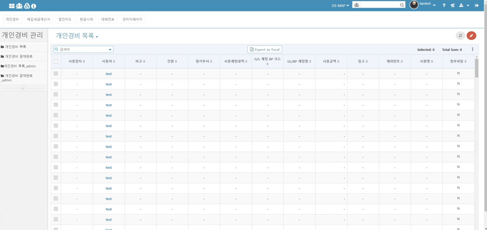The height and width of the screenshot is (230, 487).
Task: Collapse the sidebar with double chevron
Action: [x=23, y=88]
